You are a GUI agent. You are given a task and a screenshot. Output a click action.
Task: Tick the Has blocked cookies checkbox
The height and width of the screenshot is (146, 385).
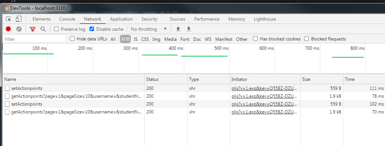click(255, 39)
